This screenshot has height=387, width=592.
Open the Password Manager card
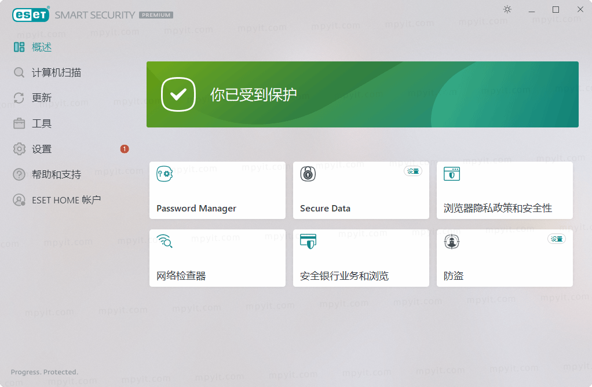coord(217,190)
